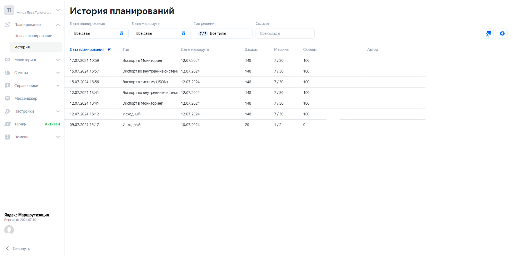Expand the Отчеты section
The height and width of the screenshot is (256, 513).
[x=32, y=73]
